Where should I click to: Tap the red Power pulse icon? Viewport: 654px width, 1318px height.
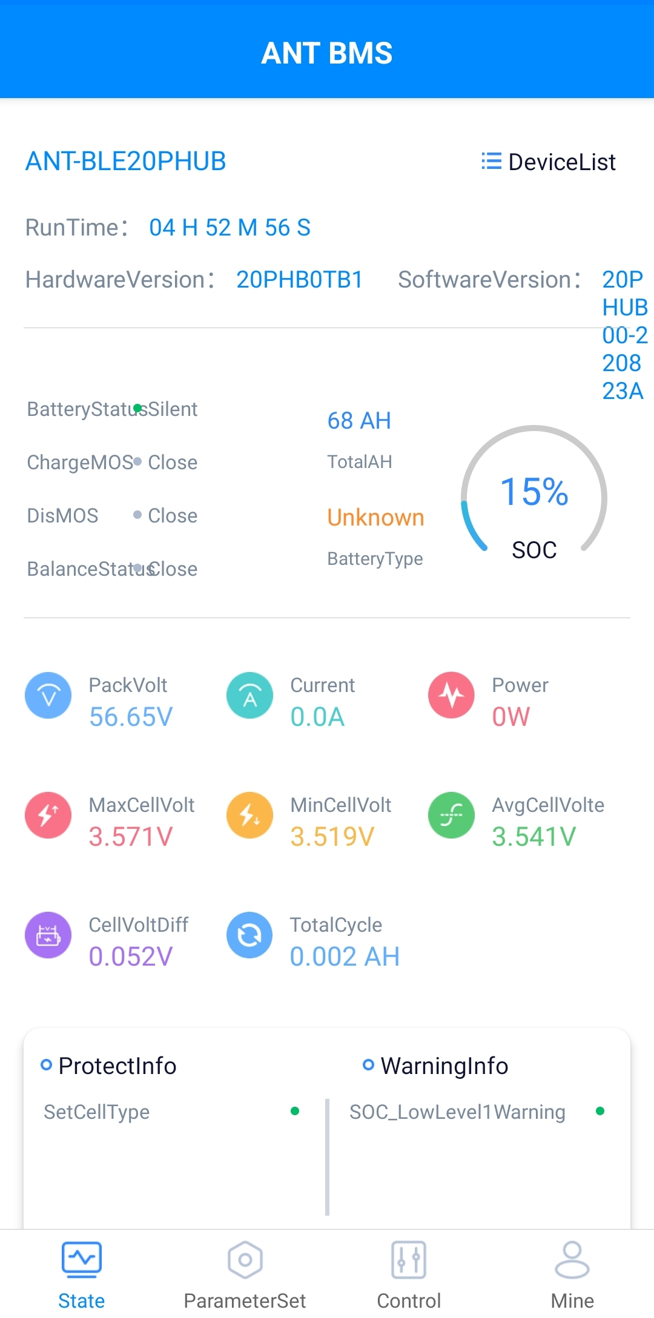pos(451,696)
